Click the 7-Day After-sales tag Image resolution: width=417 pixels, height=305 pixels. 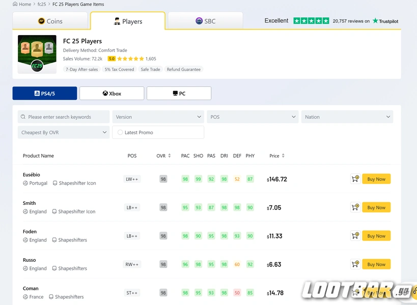coord(81,69)
